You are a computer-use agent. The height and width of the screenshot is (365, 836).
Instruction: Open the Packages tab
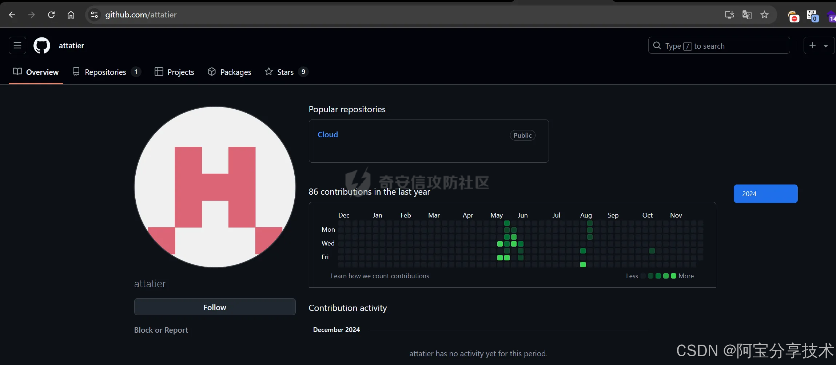pos(229,72)
